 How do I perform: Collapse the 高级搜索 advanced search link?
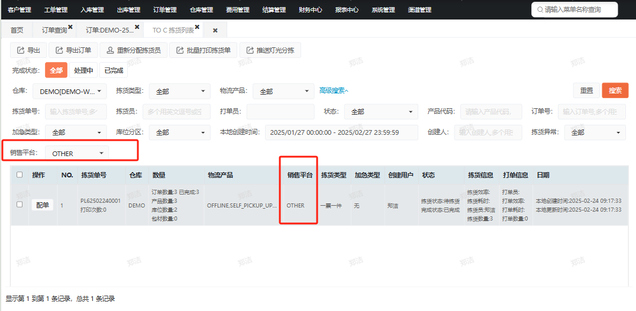pos(334,90)
